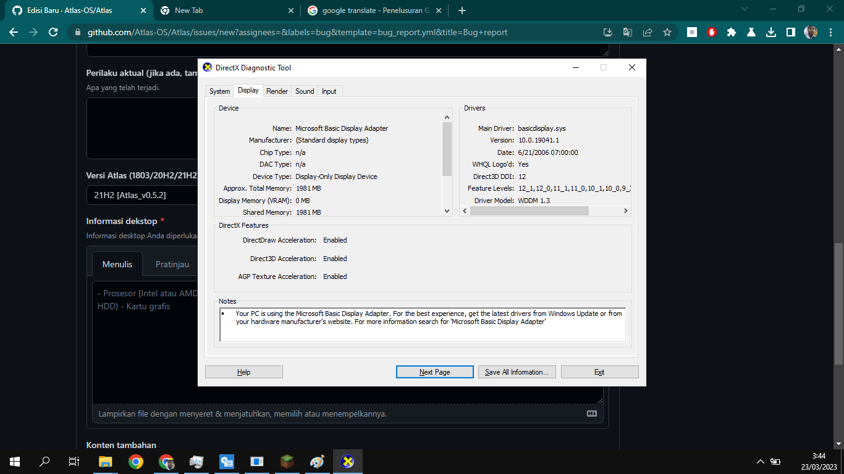Click the Save All Information button
The height and width of the screenshot is (474, 844).
click(x=517, y=372)
